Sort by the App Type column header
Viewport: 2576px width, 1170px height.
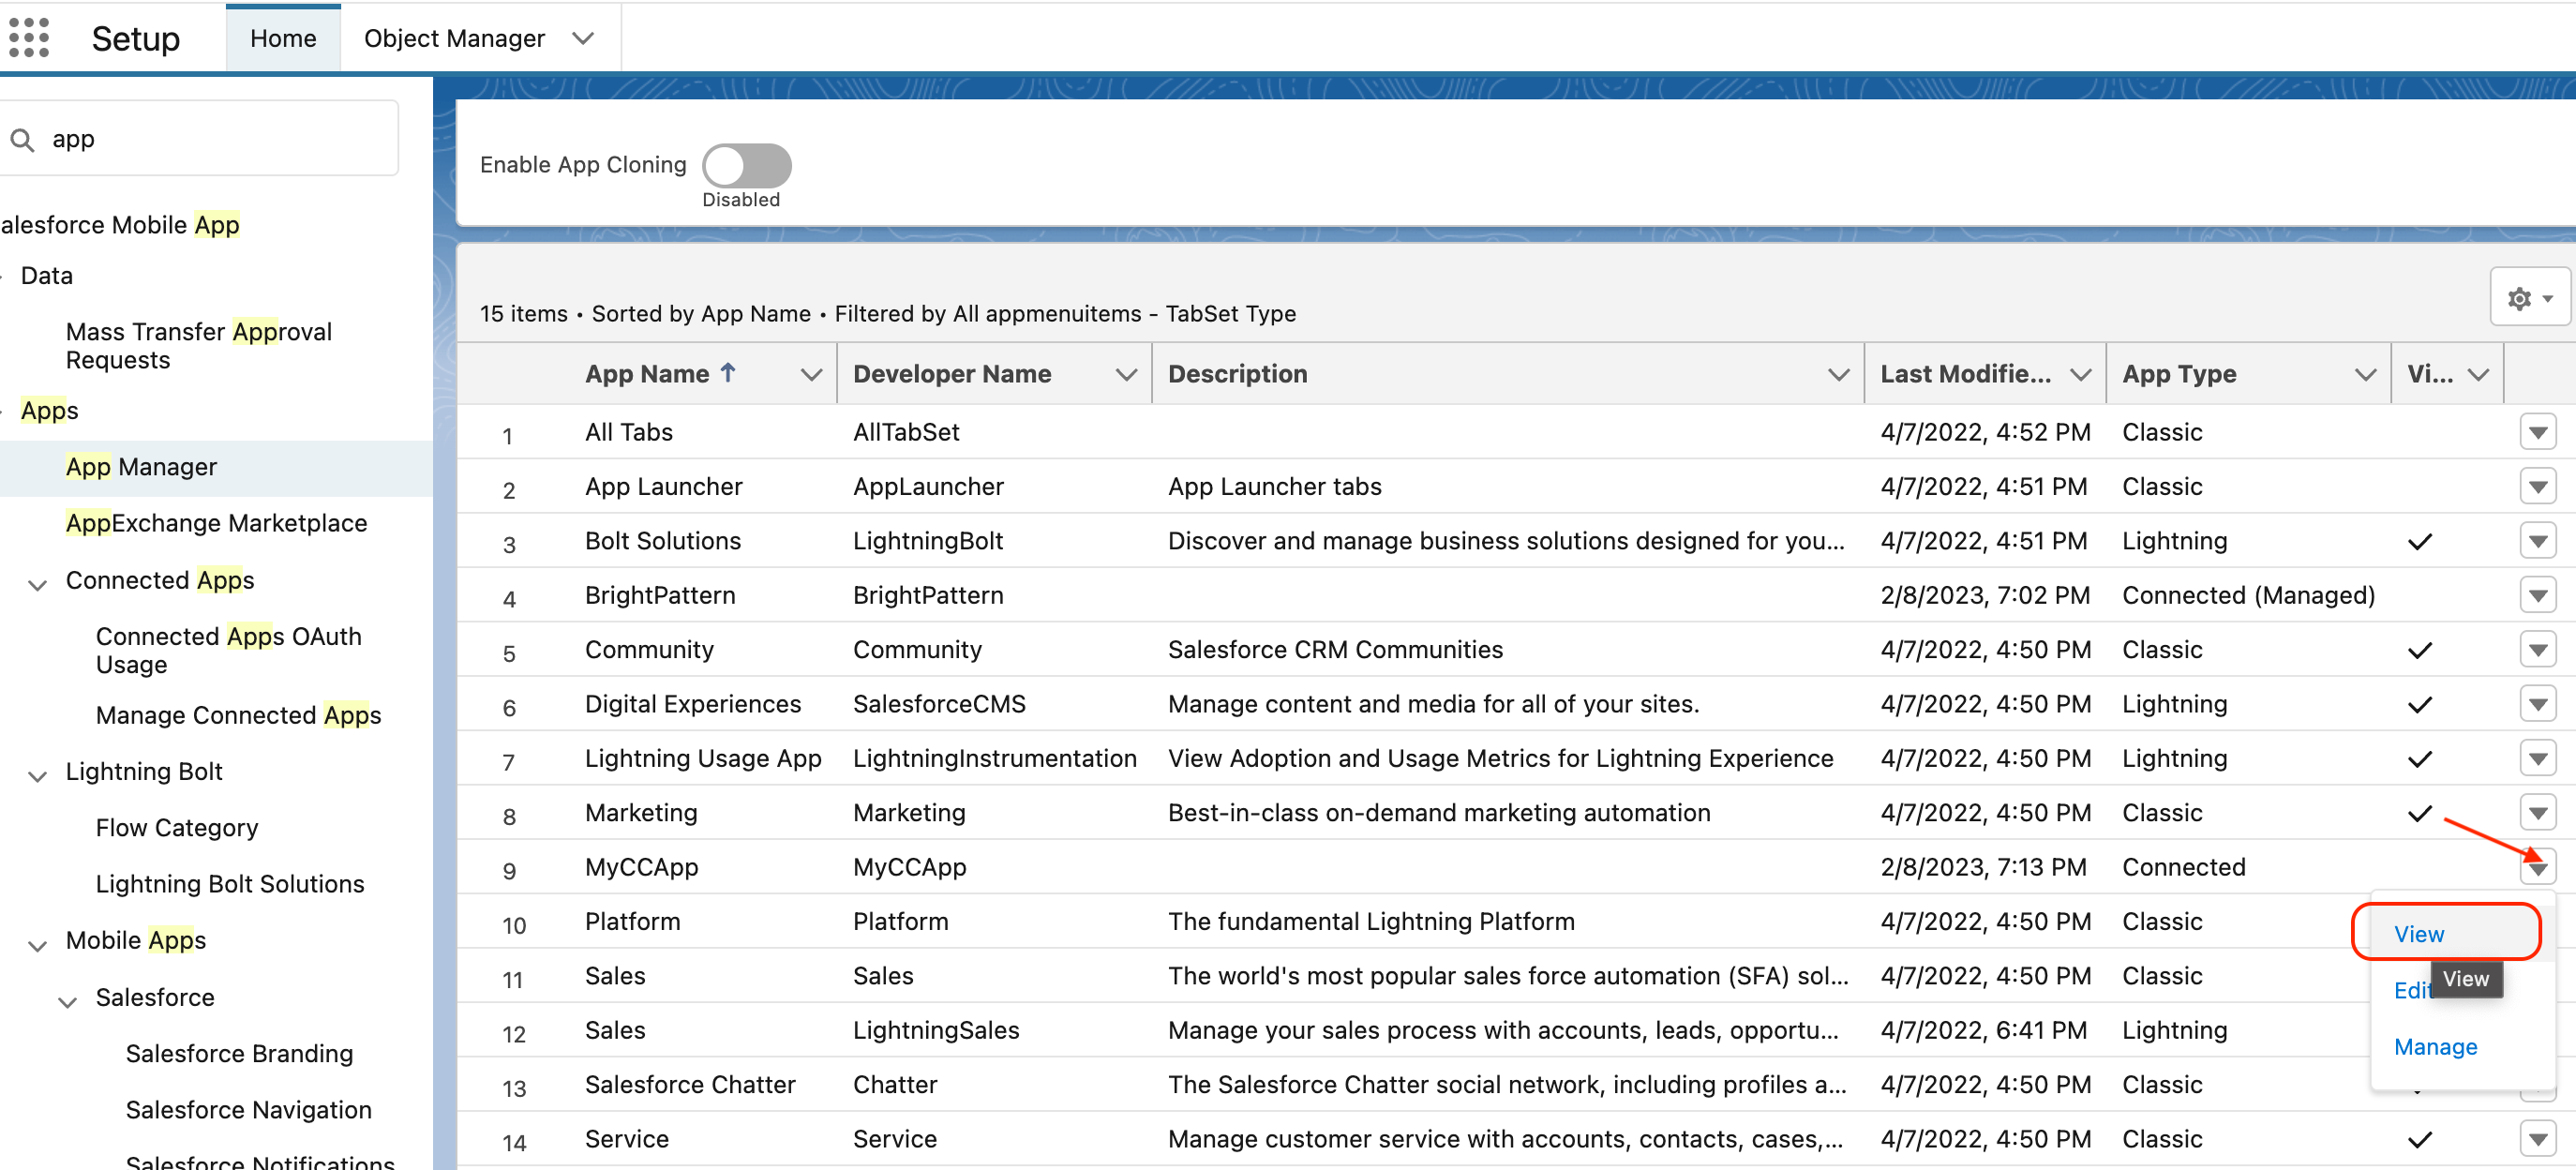coord(2179,374)
